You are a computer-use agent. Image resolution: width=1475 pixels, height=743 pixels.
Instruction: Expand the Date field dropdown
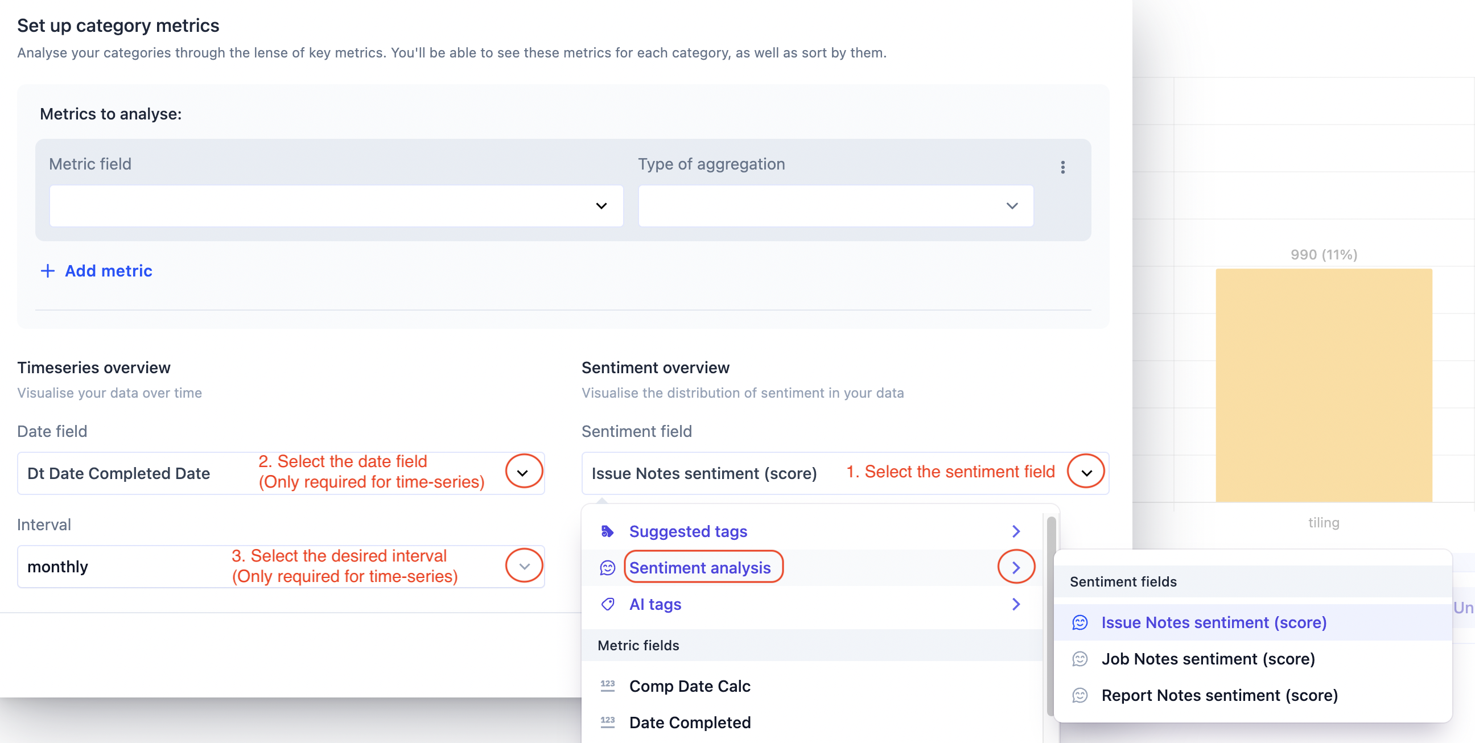point(524,473)
